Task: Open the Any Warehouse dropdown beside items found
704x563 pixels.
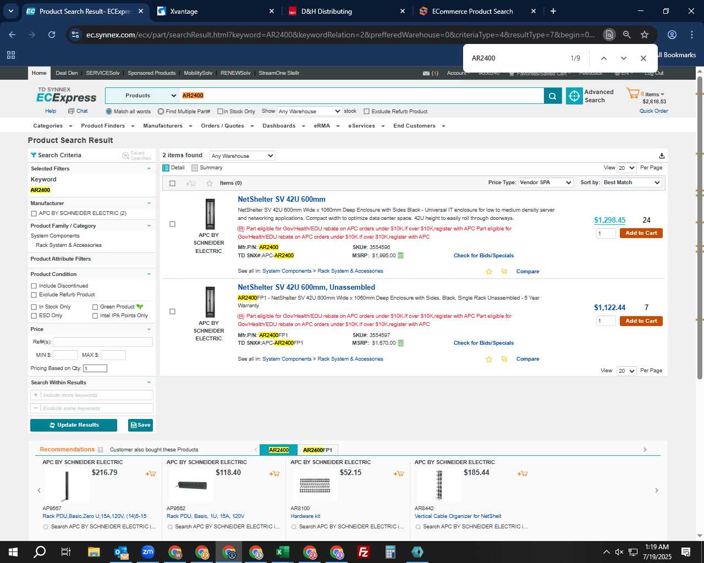Action: (x=243, y=156)
